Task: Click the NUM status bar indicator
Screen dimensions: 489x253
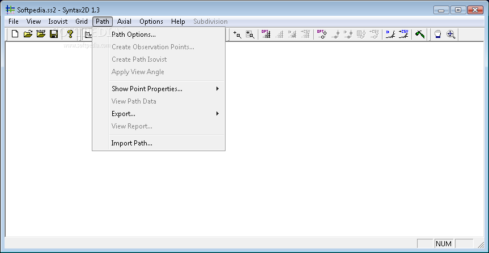Action: [444, 243]
